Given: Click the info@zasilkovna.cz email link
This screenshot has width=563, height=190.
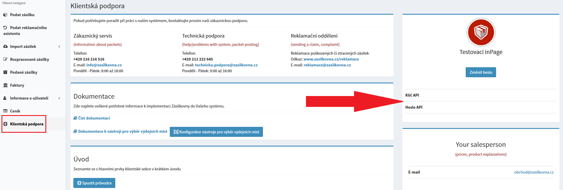Looking at the screenshot, I should pyautogui.click(x=104, y=65).
